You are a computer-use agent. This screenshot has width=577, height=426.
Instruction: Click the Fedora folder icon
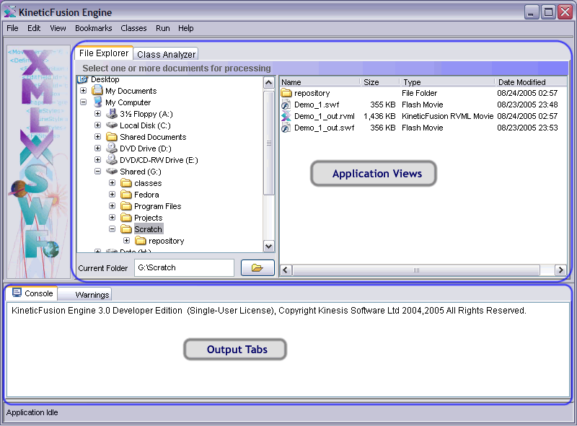click(x=126, y=194)
